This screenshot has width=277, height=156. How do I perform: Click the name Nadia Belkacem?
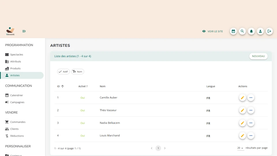pos(110,123)
